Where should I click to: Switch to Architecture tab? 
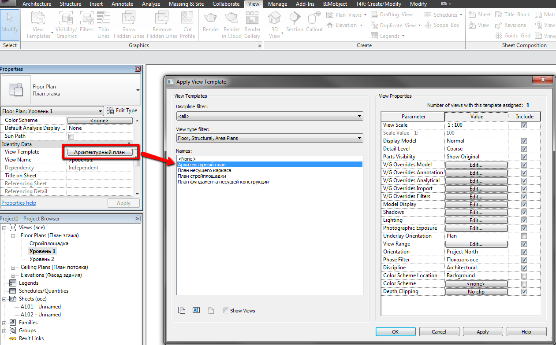[x=37, y=4]
